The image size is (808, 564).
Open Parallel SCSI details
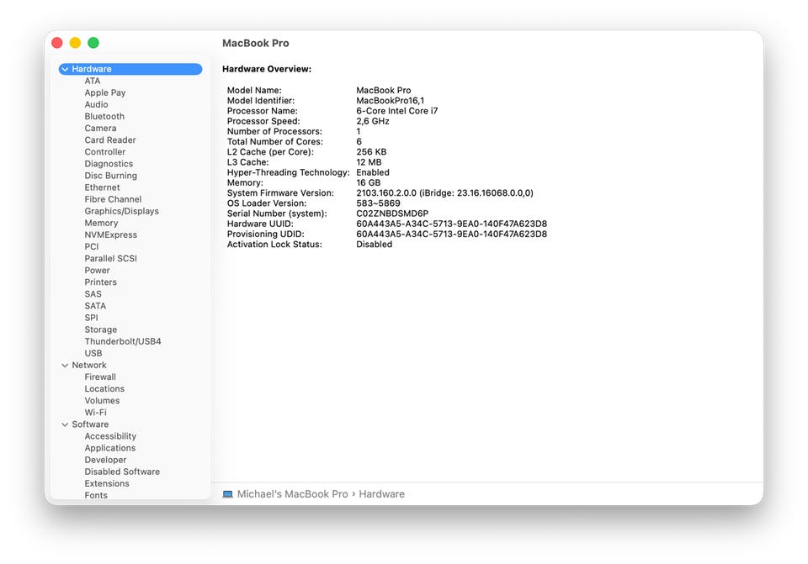pyautogui.click(x=111, y=258)
